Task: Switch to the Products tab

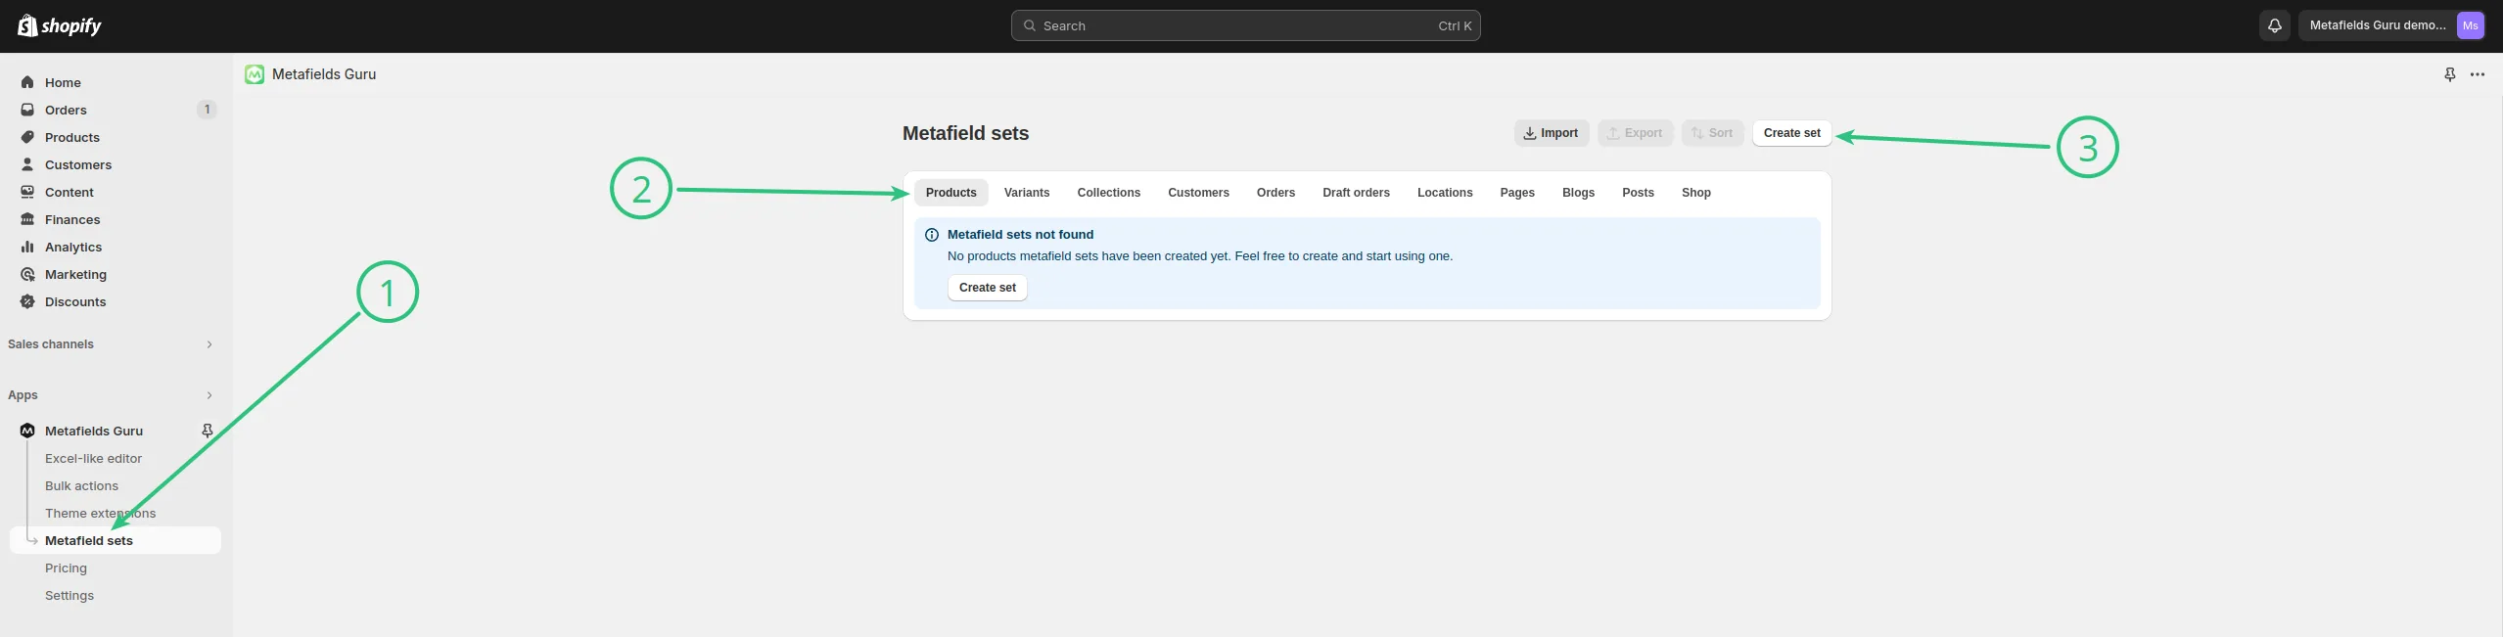Action: pos(951,193)
